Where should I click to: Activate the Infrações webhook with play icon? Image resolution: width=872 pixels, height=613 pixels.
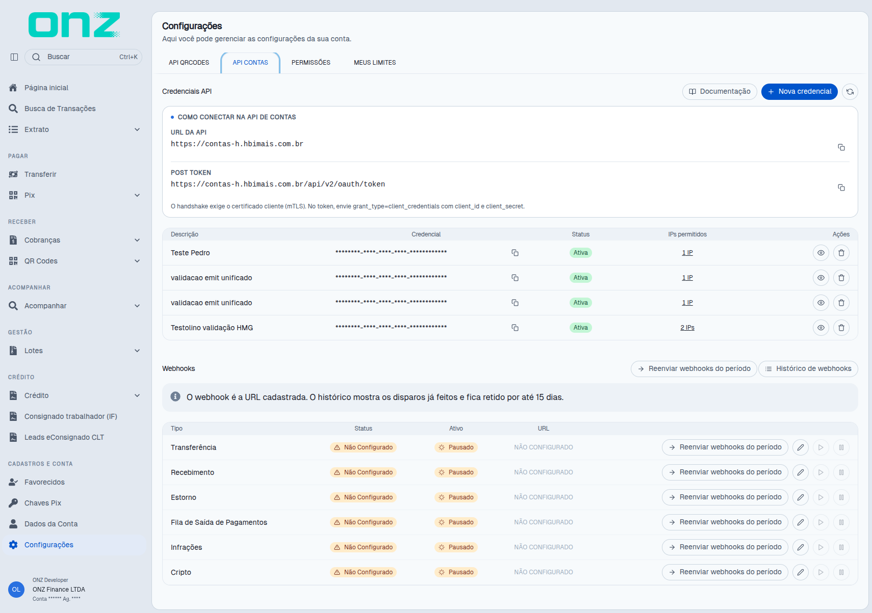coord(821,547)
